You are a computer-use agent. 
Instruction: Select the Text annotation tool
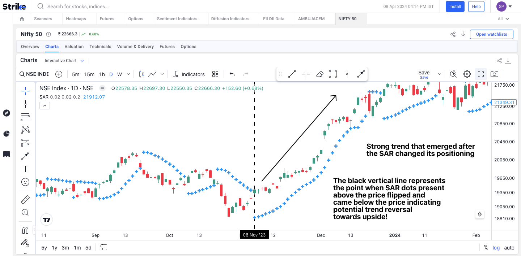(x=25, y=169)
